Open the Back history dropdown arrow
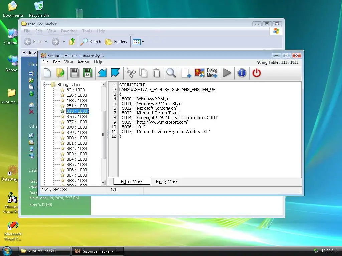Image resolution: width=342 pixels, height=256 pixels. point(46,42)
